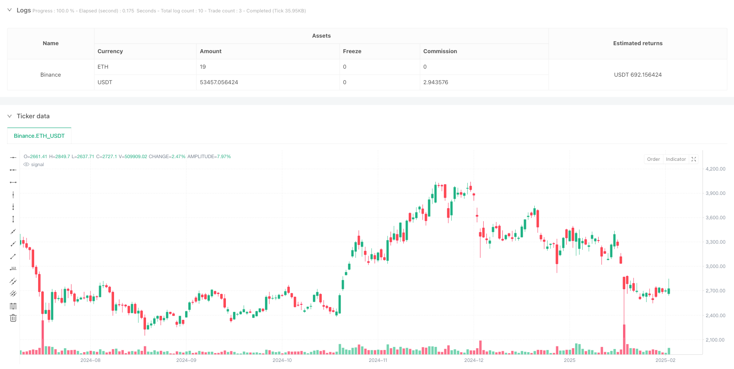Select the horizontal segment drawing tool

13,182
